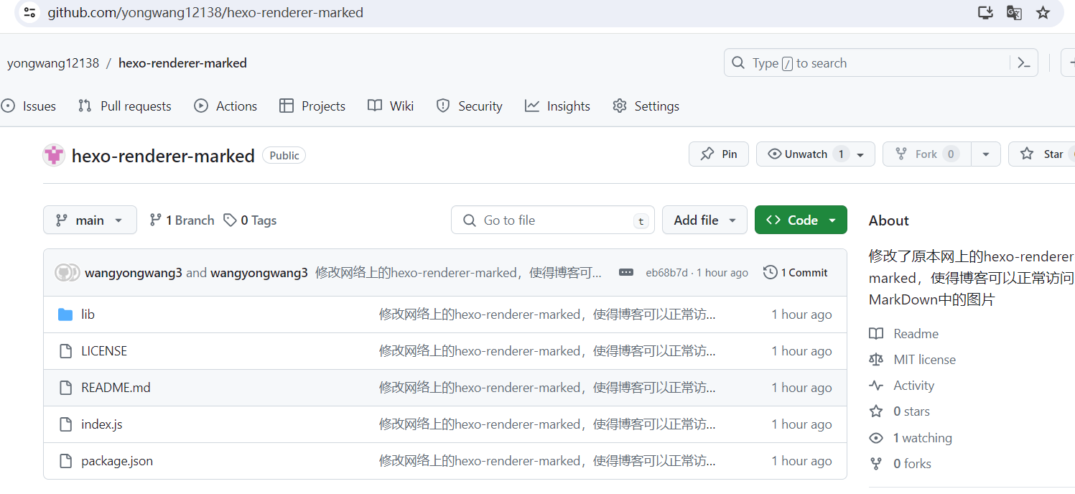
Task: Click the LICENSE file icon
Action: (x=66, y=351)
